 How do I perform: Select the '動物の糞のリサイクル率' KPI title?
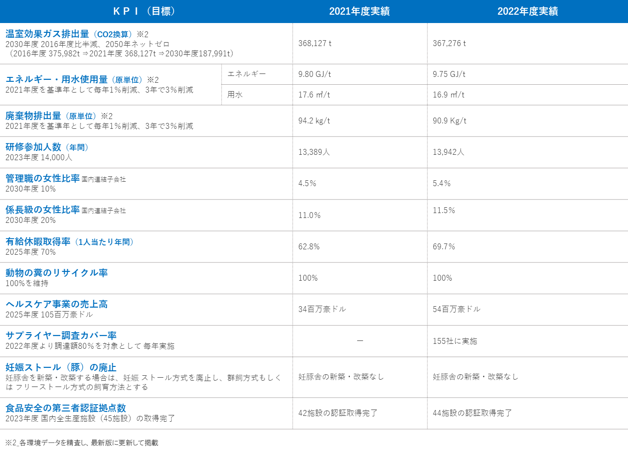point(56,273)
